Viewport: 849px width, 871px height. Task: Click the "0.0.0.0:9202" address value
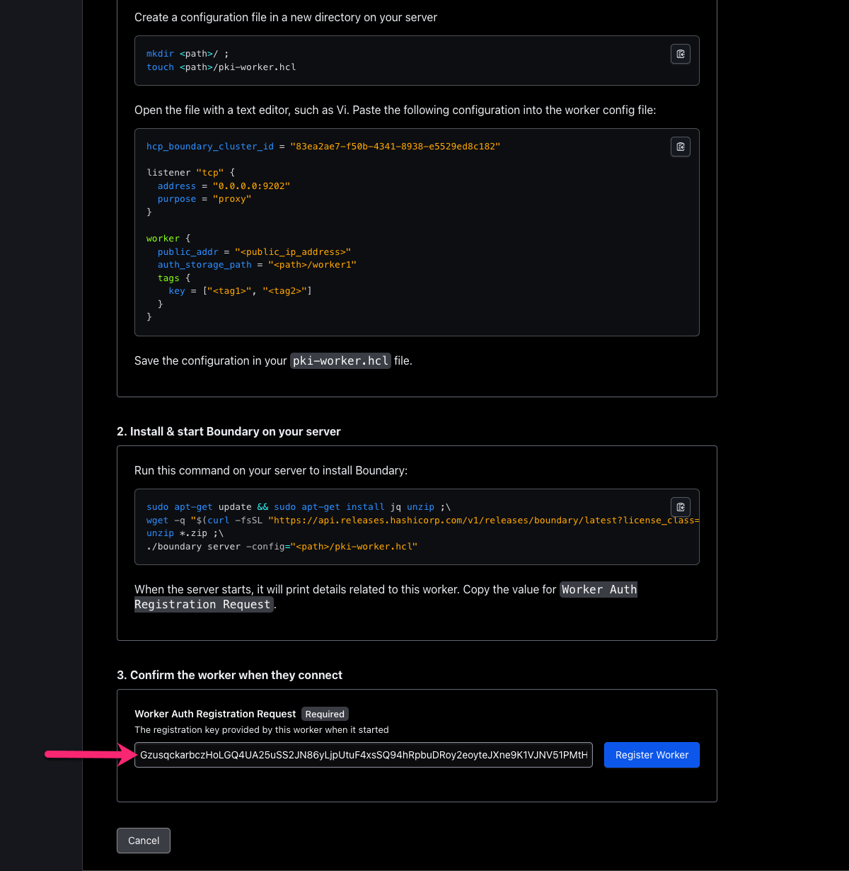tap(251, 186)
